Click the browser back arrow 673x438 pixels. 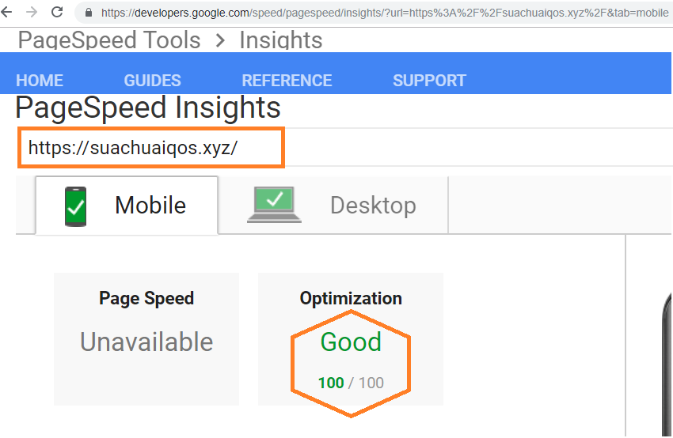(x=6, y=12)
